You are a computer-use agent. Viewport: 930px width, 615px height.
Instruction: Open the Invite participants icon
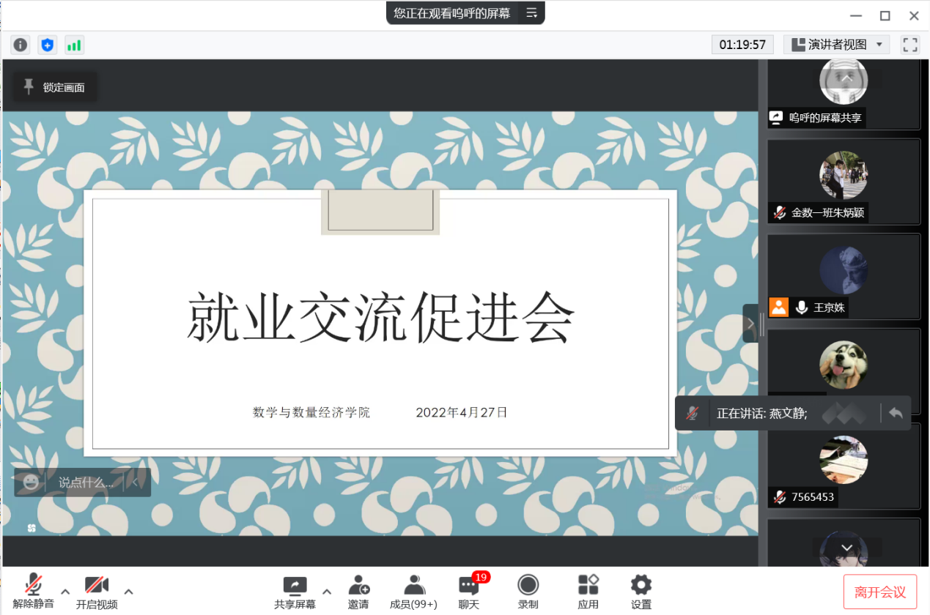pyautogui.click(x=358, y=592)
